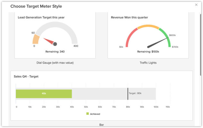Click the Achieved legend text
The image size is (203, 128).
pos(95,114)
